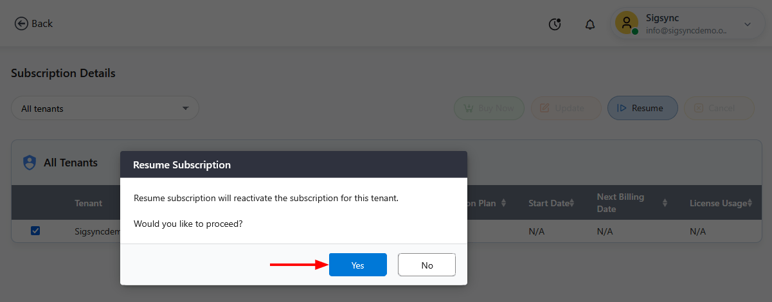
Task: Expand the Sigsync account menu chevron
Action: tap(748, 24)
